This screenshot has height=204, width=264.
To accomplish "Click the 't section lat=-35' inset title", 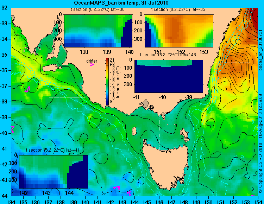I will pos(178,9).
